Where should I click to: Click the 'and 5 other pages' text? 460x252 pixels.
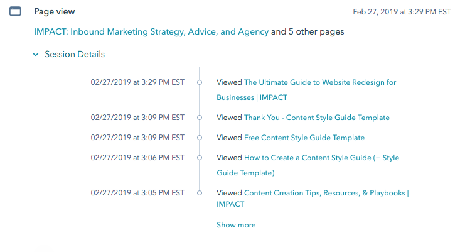point(308,31)
